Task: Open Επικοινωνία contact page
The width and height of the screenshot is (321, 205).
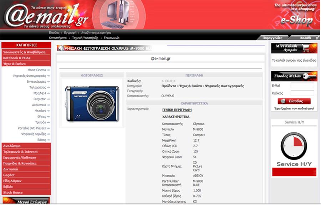Action: pos(111,38)
